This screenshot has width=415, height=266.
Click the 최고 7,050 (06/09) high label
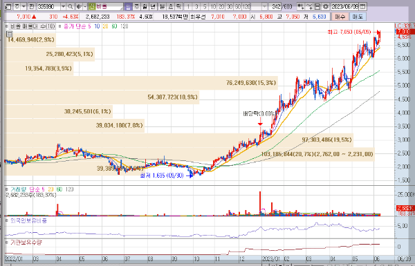click(x=349, y=32)
